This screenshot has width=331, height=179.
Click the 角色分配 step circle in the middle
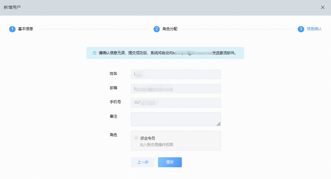tap(156, 29)
